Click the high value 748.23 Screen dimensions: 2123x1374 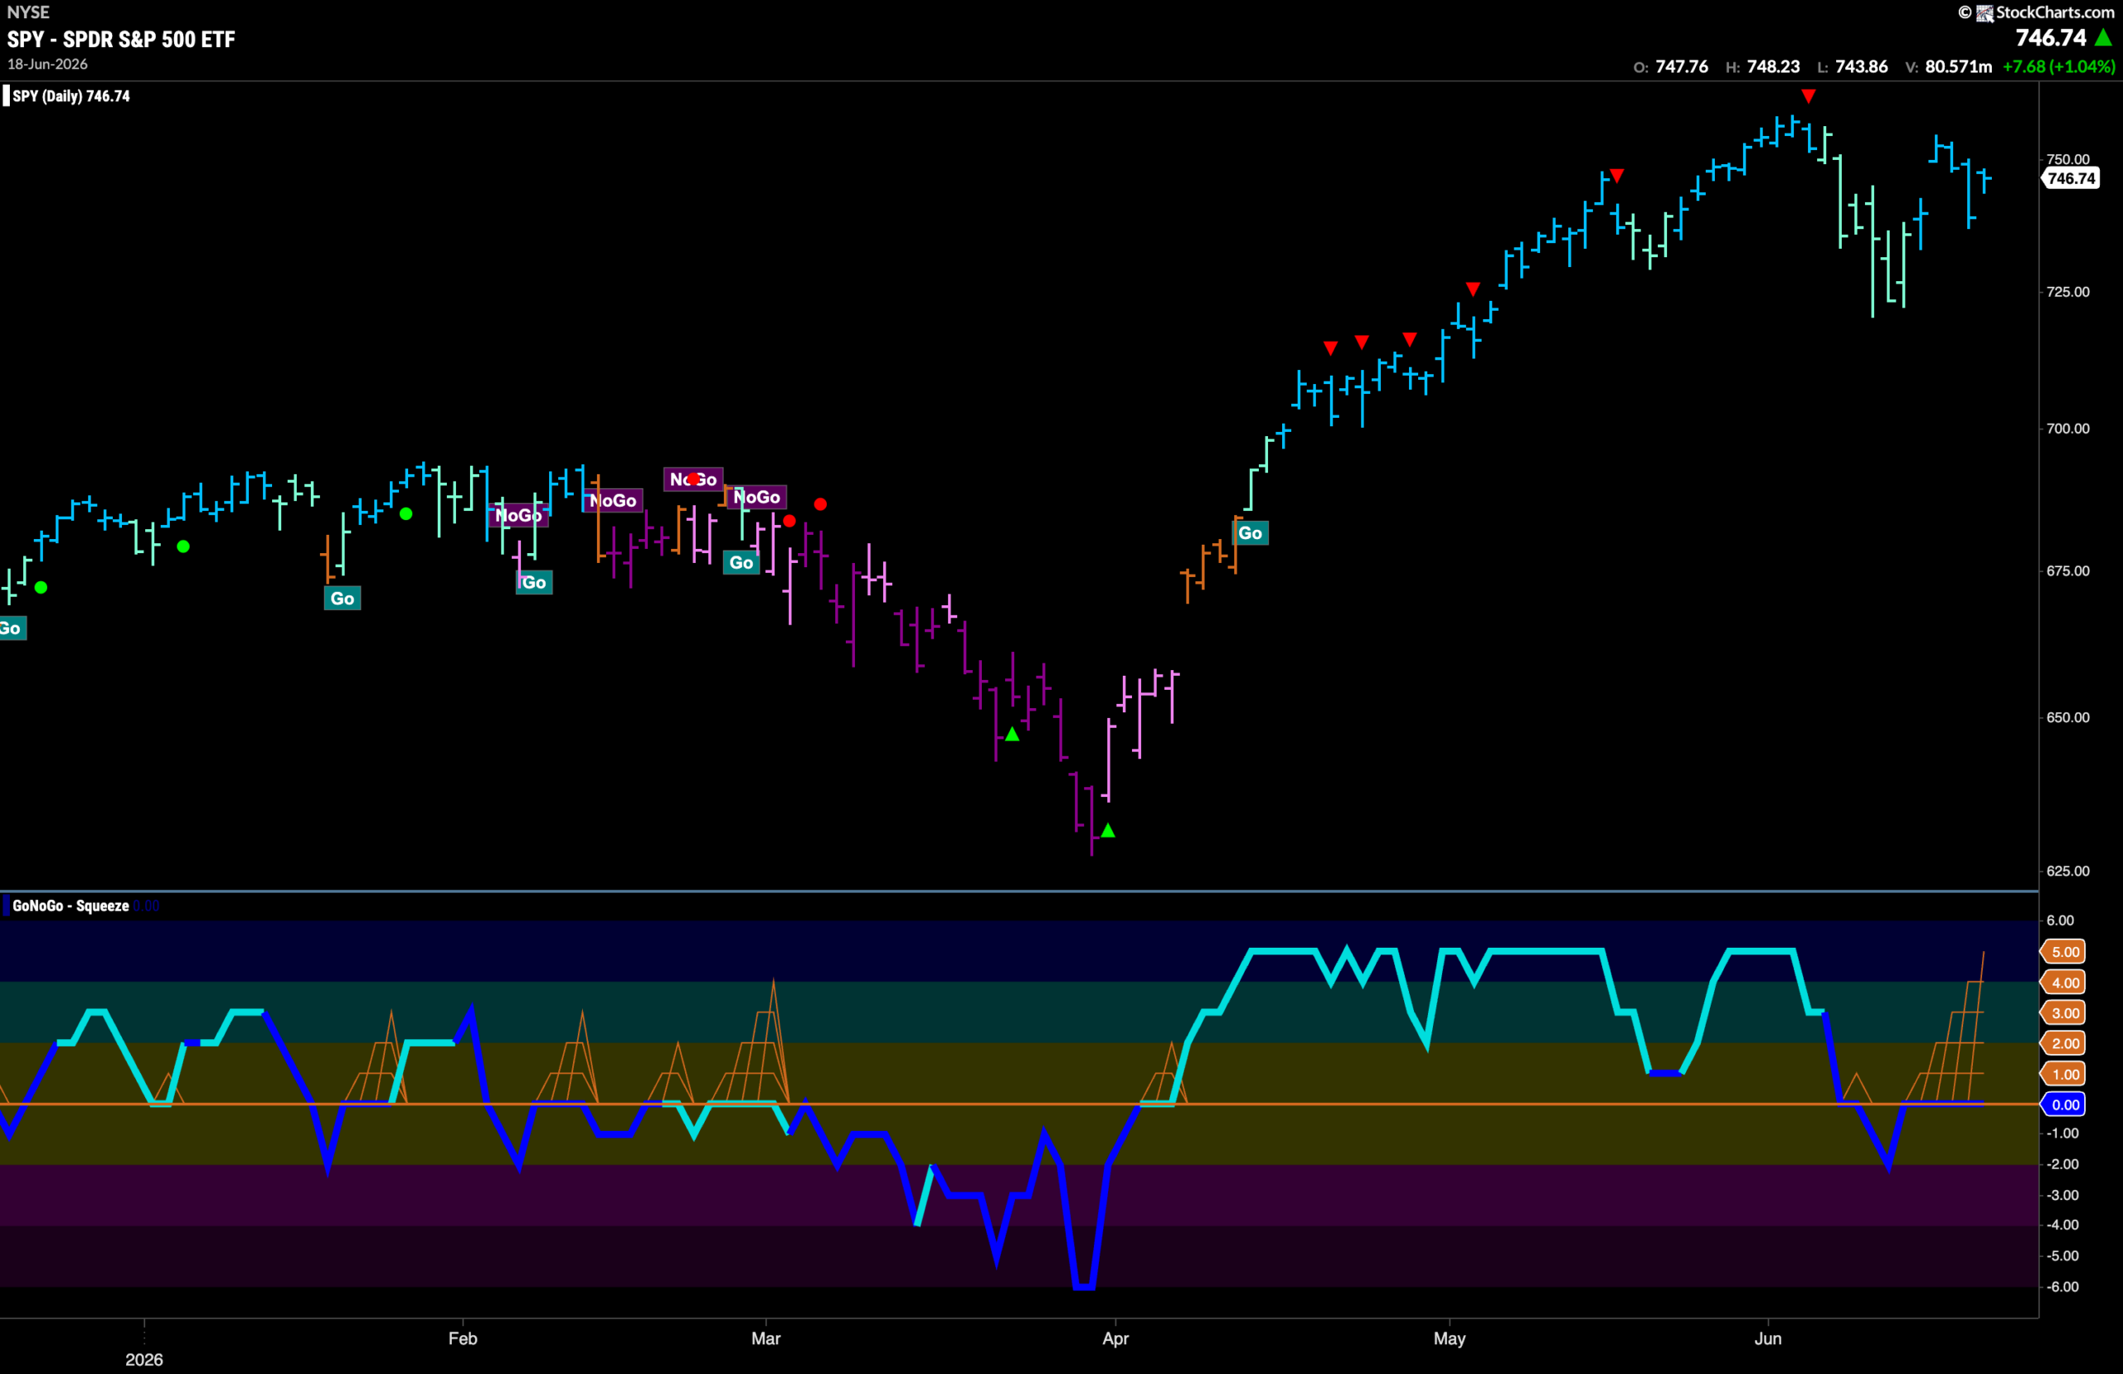point(1772,67)
